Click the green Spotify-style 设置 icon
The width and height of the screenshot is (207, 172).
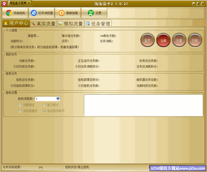point(91,13)
